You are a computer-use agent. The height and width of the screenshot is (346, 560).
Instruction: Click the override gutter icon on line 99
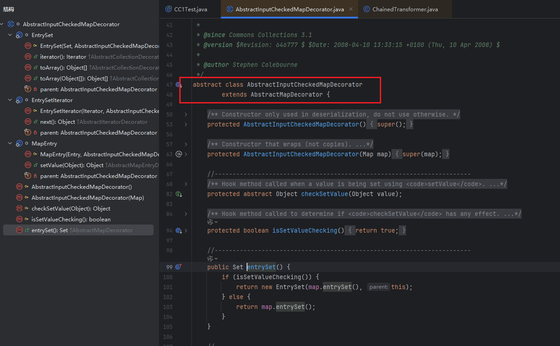click(178, 267)
